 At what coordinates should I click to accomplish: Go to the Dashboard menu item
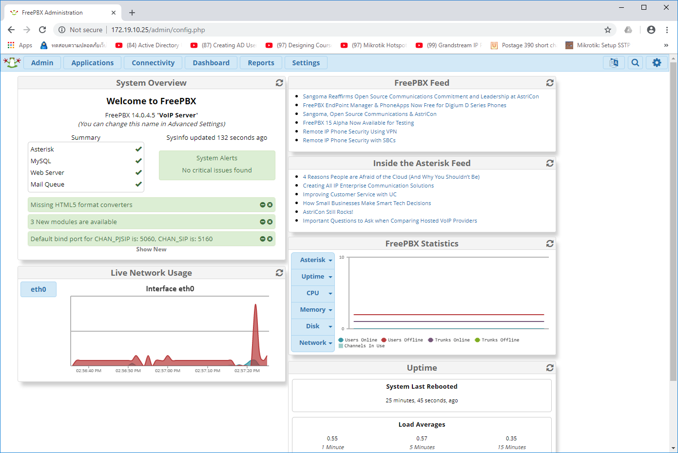tap(211, 63)
